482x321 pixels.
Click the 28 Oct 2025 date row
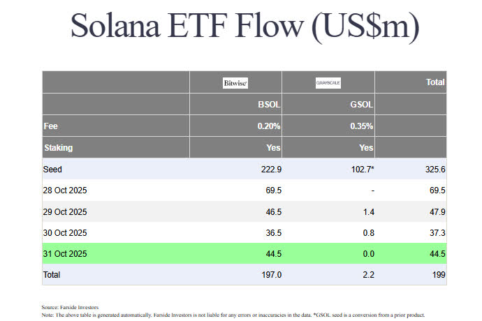coord(64,191)
